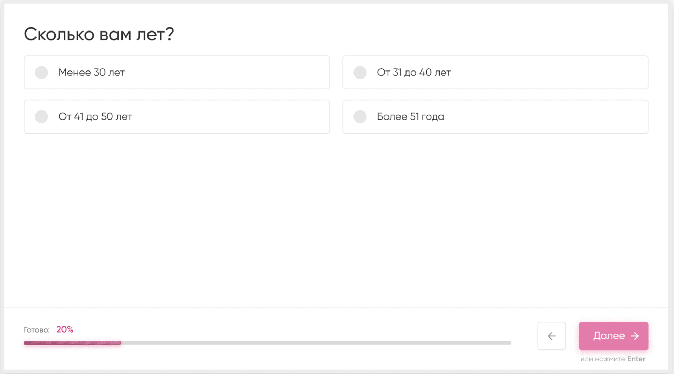Click the unfilled gray part of progress bar
The image size is (674, 374).
[316, 343]
